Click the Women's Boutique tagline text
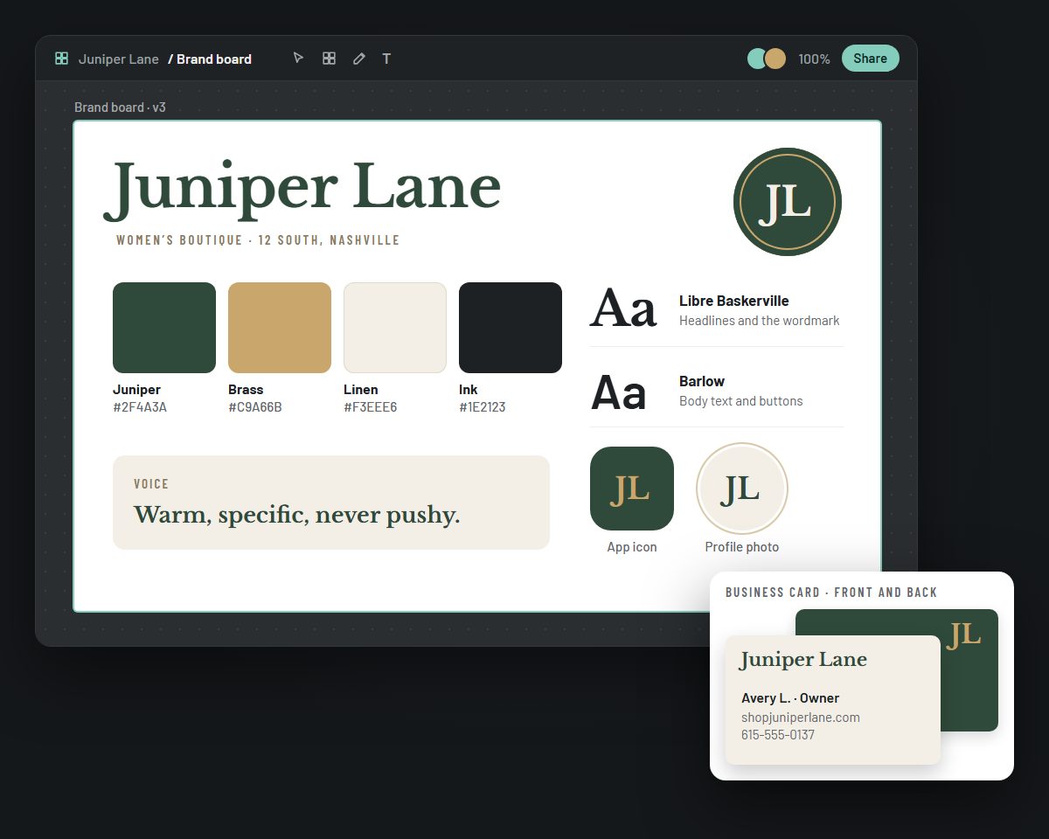 click(x=258, y=240)
